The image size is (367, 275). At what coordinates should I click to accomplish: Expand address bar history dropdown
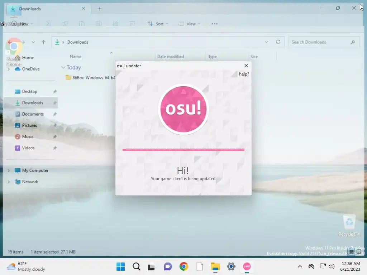click(266, 42)
